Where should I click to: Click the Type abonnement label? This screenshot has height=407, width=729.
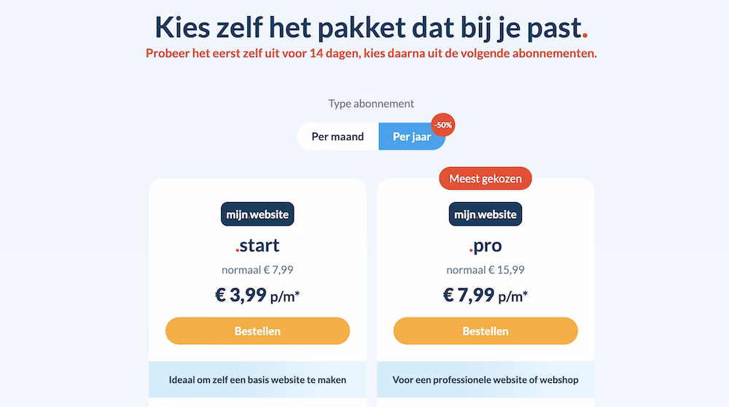coord(371,104)
